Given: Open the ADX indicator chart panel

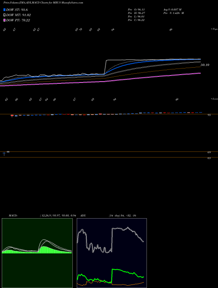Looking at the screenshot, I should [x=112, y=253].
